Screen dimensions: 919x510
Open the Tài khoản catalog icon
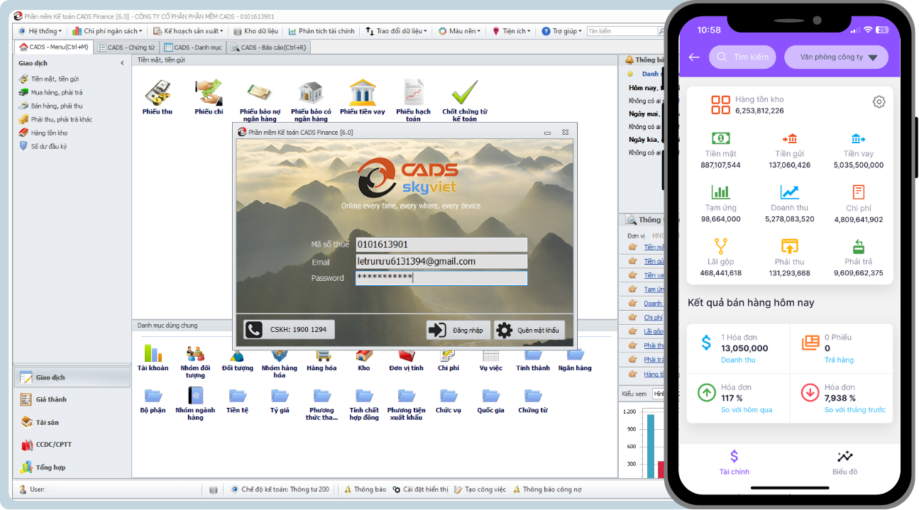[x=153, y=355]
